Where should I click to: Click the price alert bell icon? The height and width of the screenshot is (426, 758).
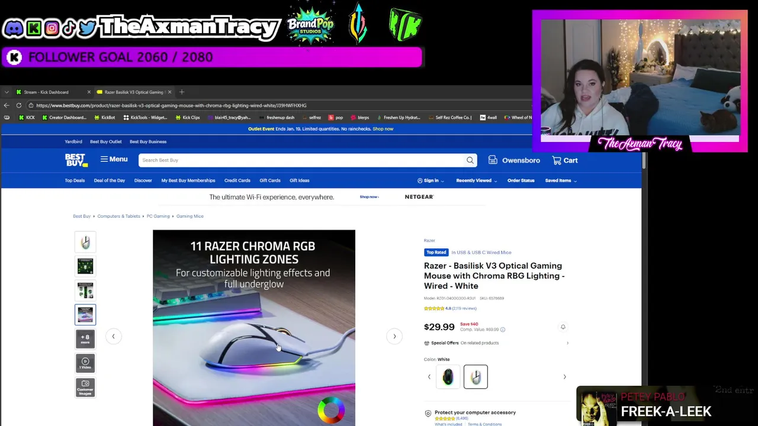[x=563, y=327]
